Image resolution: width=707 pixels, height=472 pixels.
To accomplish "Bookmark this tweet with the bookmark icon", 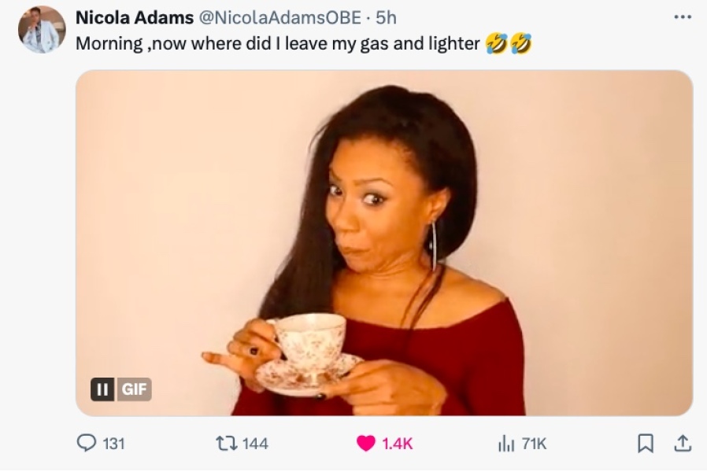I will (x=646, y=443).
